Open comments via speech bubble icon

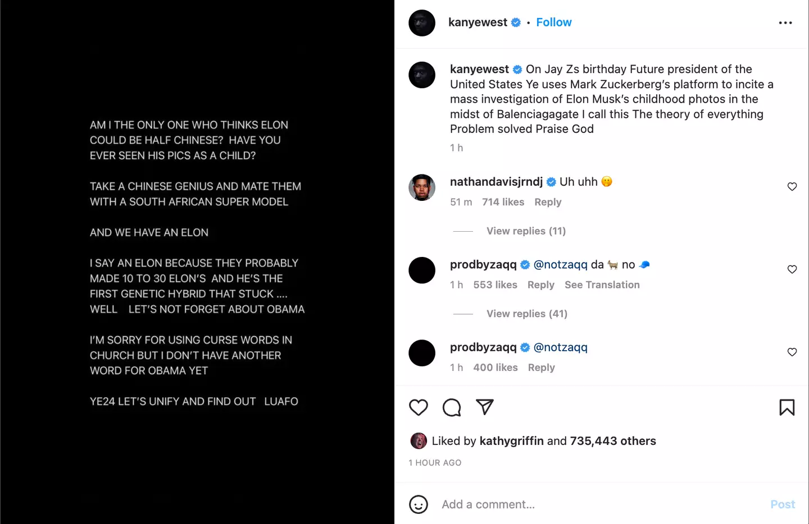tap(452, 407)
